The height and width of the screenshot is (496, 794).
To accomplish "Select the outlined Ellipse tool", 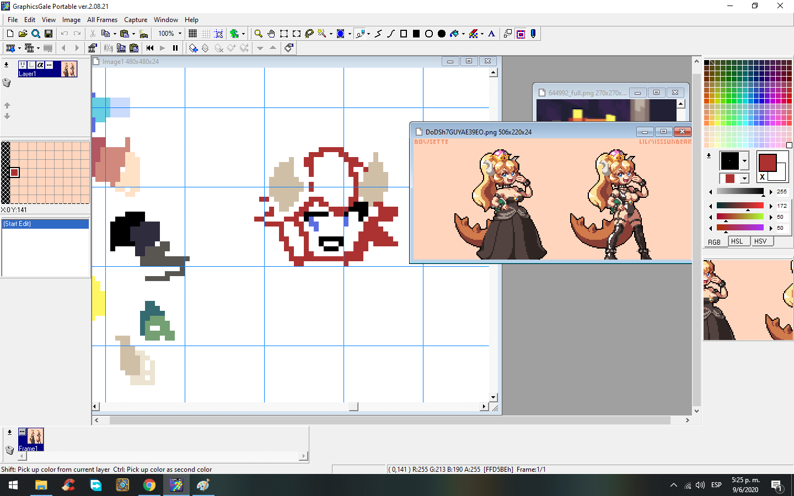I will click(429, 34).
